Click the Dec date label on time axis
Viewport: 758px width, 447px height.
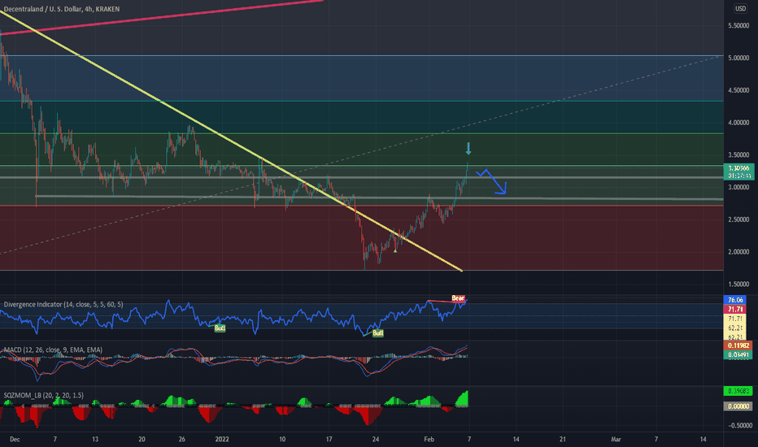click(x=15, y=439)
